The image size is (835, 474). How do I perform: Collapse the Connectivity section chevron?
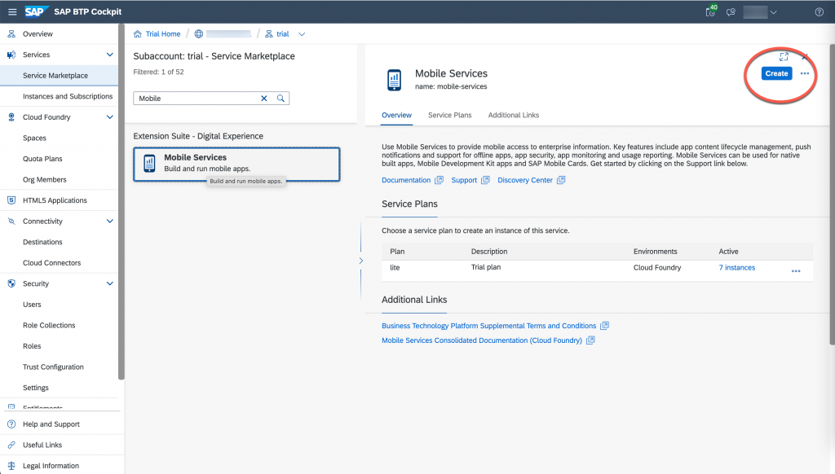point(110,222)
